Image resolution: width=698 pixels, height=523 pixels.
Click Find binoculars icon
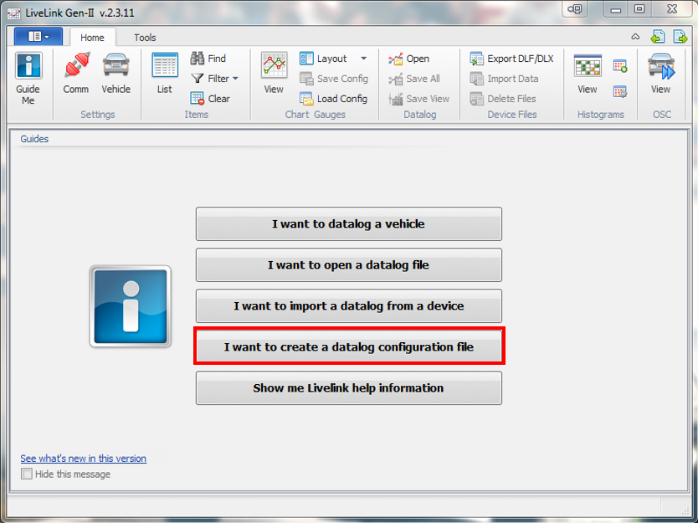click(x=198, y=59)
